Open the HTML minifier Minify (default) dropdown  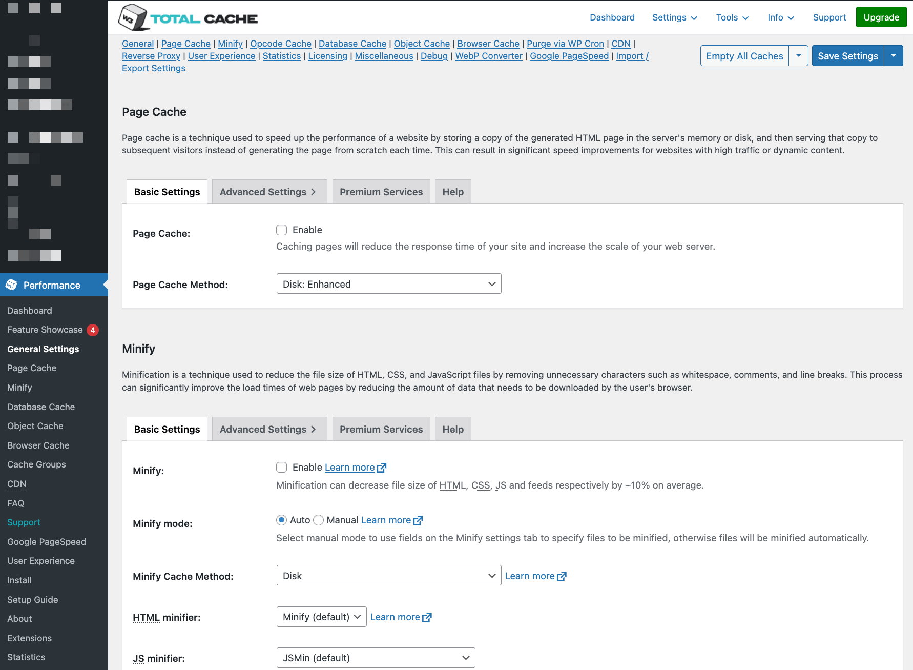[x=322, y=617]
